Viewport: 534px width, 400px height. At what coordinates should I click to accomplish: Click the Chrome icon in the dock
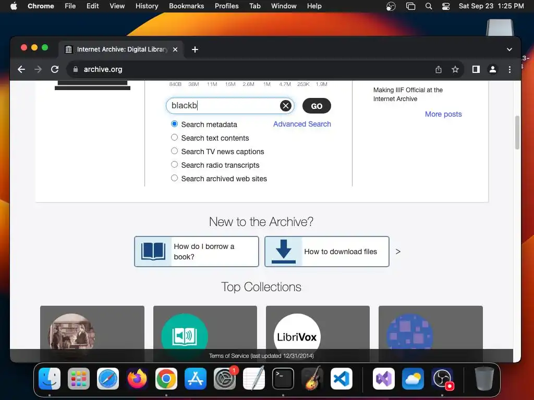[166, 379]
